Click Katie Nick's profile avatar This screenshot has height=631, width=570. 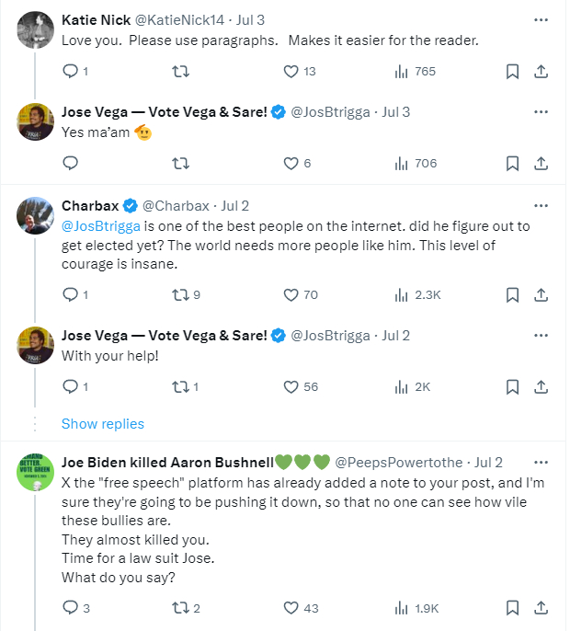pos(36,29)
